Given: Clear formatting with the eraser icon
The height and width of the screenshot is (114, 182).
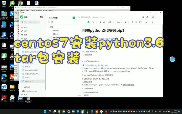Looking at the screenshot, I should (x=104, y=22).
